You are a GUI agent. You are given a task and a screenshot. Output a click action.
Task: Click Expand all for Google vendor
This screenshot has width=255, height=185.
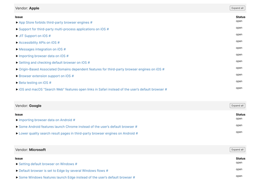[x=237, y=105]
